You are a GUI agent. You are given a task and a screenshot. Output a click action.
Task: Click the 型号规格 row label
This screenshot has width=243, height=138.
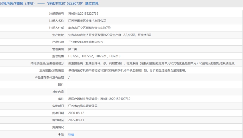click(58, 56)
